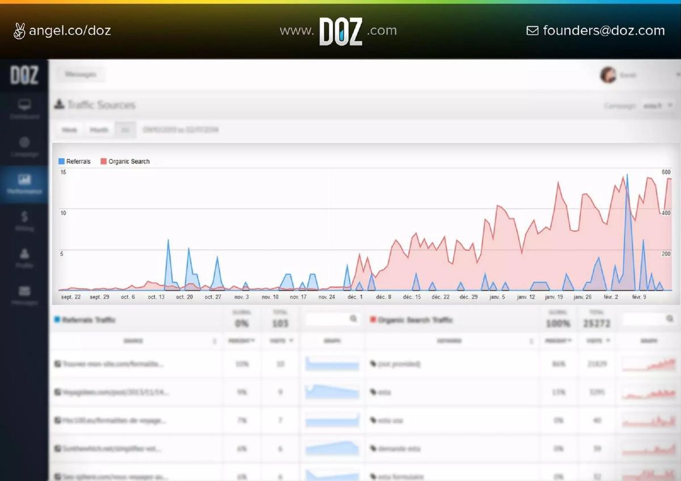Click the tag icon beside 'esta usa'

pyautogui.click(x=373, y=420)
